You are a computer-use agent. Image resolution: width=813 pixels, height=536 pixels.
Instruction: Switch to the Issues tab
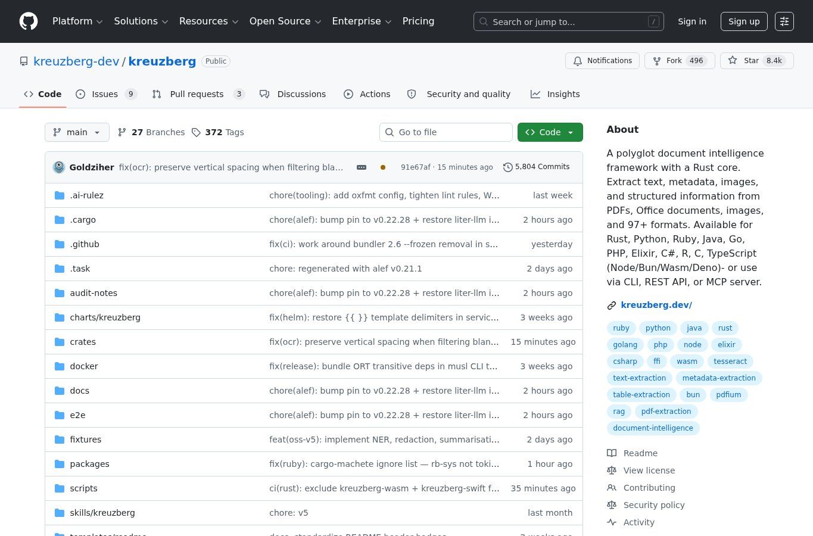106,94
